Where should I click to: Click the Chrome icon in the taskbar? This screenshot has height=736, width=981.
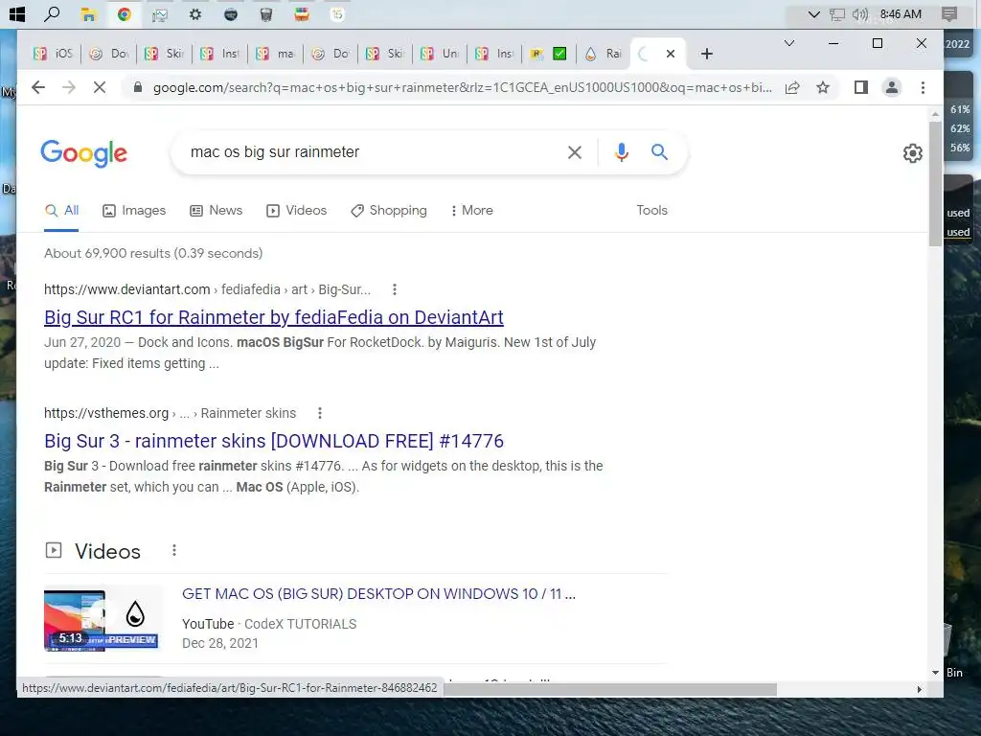124,14
